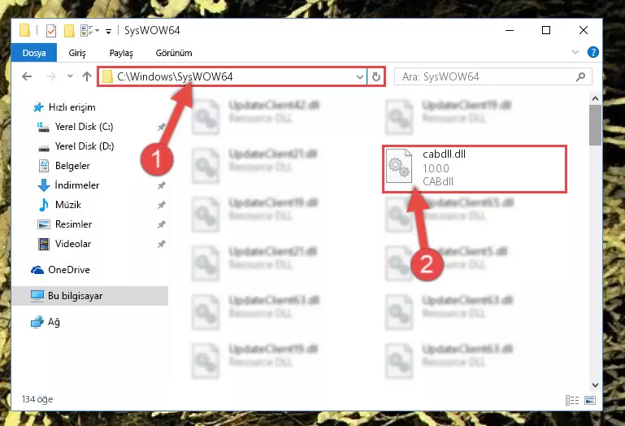The width and height of the screenshot is (625, 426).
Task: Click the pin icon next to İndirmeler
Action: pyautogui.click(x=161, y=185)
